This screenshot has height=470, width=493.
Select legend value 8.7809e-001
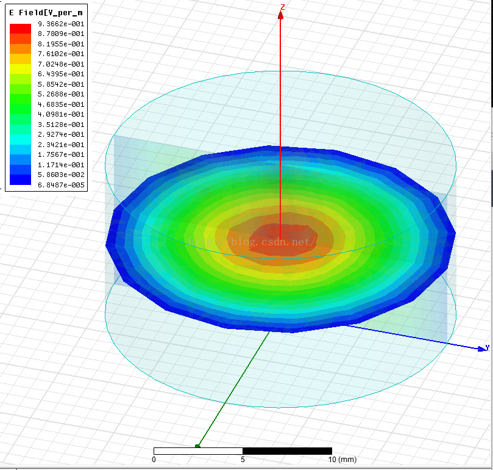(61, 34)
